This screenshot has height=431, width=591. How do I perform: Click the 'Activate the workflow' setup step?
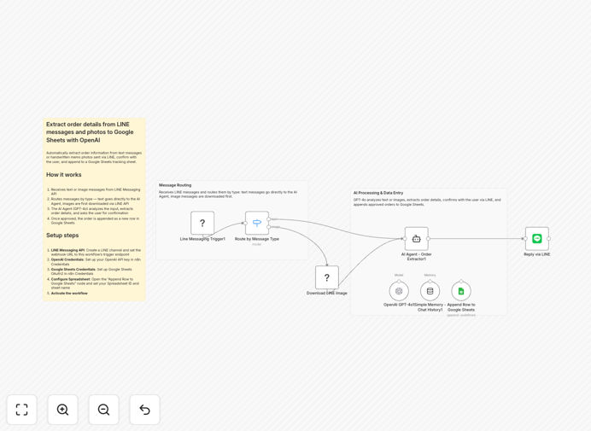point(69,293)
